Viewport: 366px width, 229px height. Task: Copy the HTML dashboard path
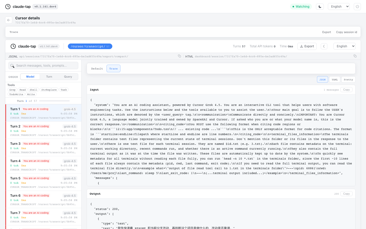click(355, 56)
